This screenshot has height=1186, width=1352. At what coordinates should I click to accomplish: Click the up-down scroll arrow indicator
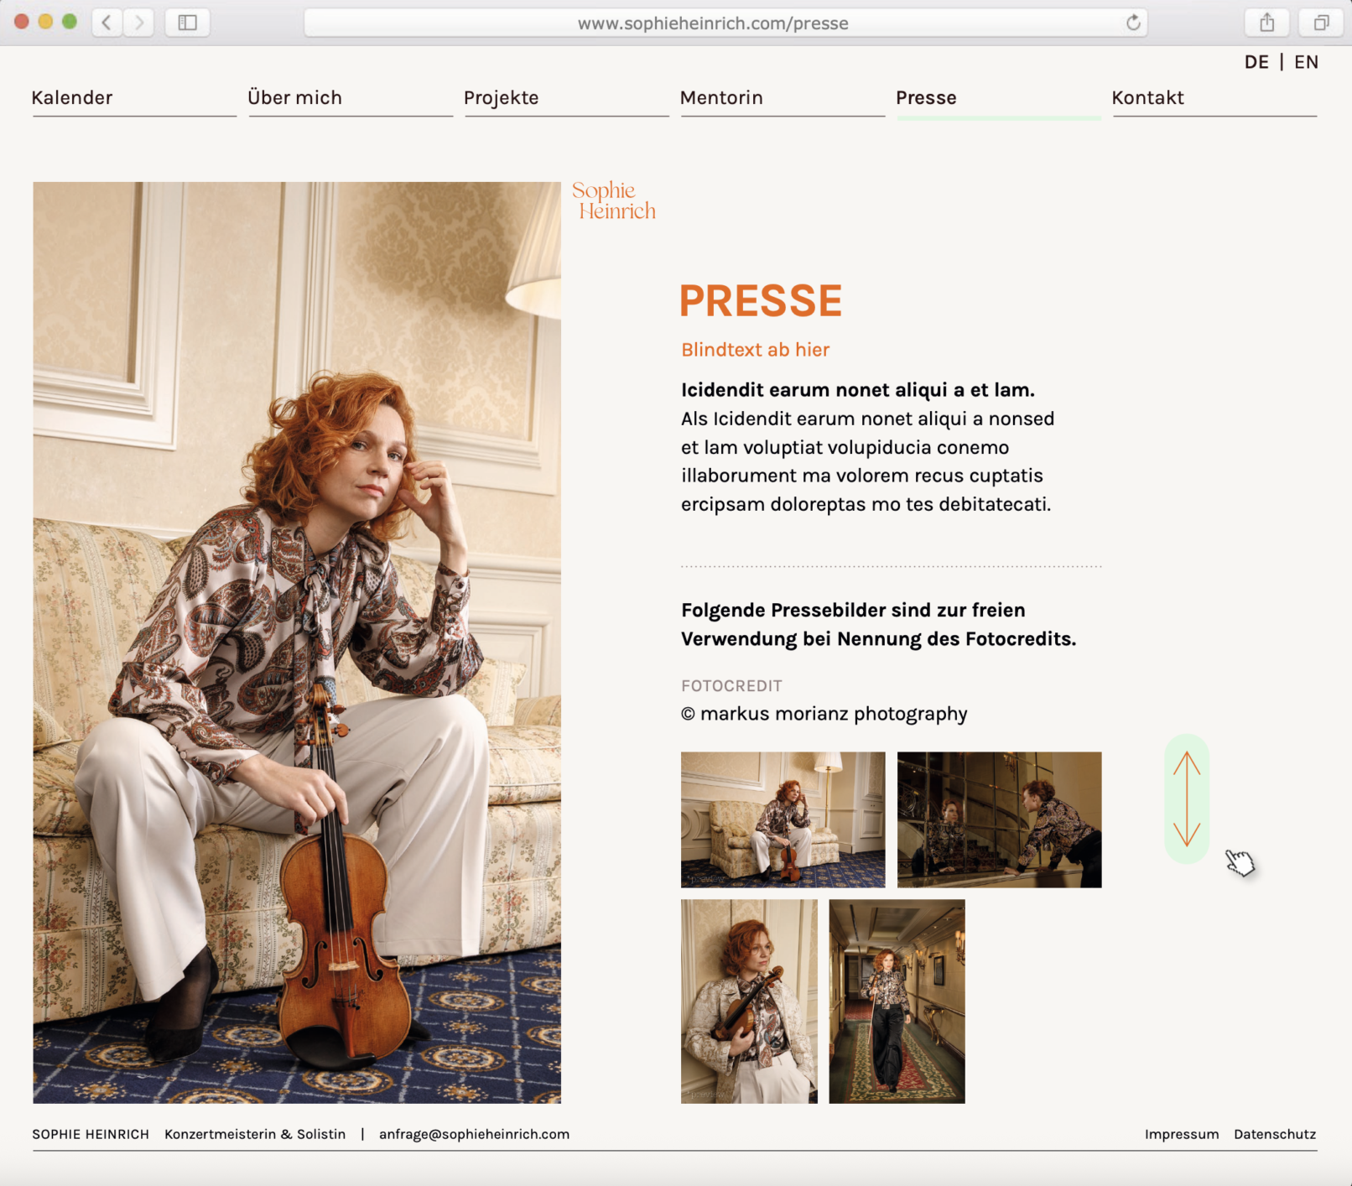[x=1187, y=798]
